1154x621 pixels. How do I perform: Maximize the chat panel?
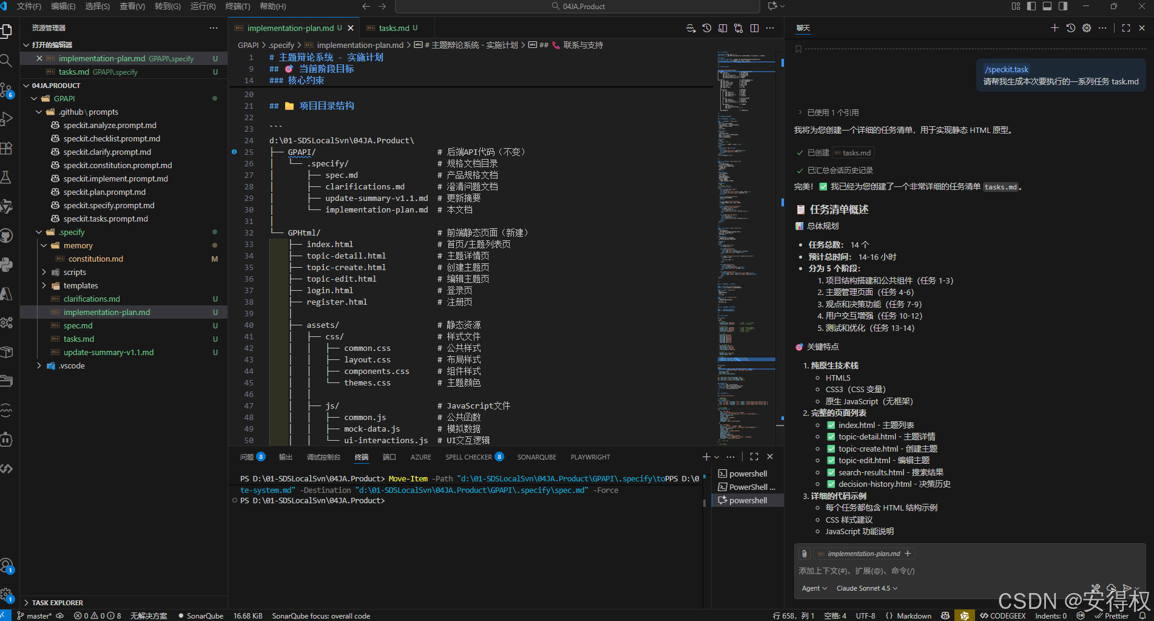click(1126, 28)
